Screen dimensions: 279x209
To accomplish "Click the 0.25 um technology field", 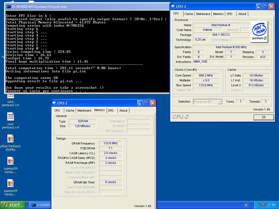I will (200, 40).
